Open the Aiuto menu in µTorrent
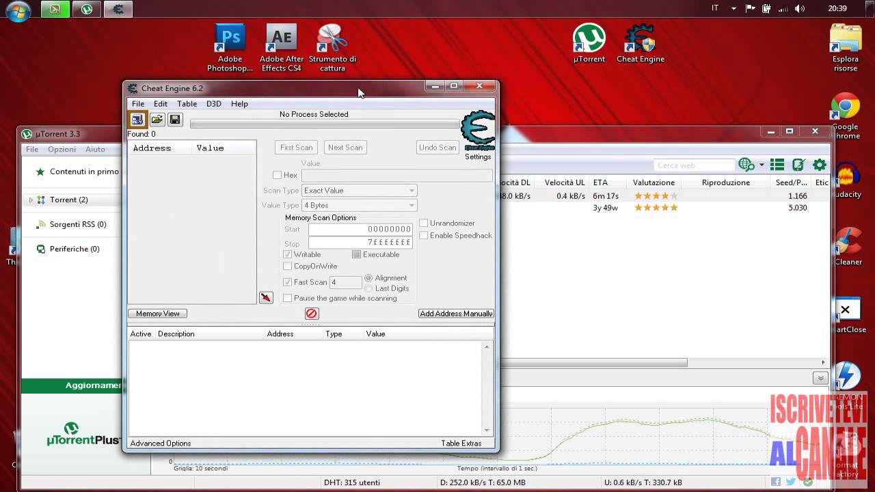 (x=95, y=149)
